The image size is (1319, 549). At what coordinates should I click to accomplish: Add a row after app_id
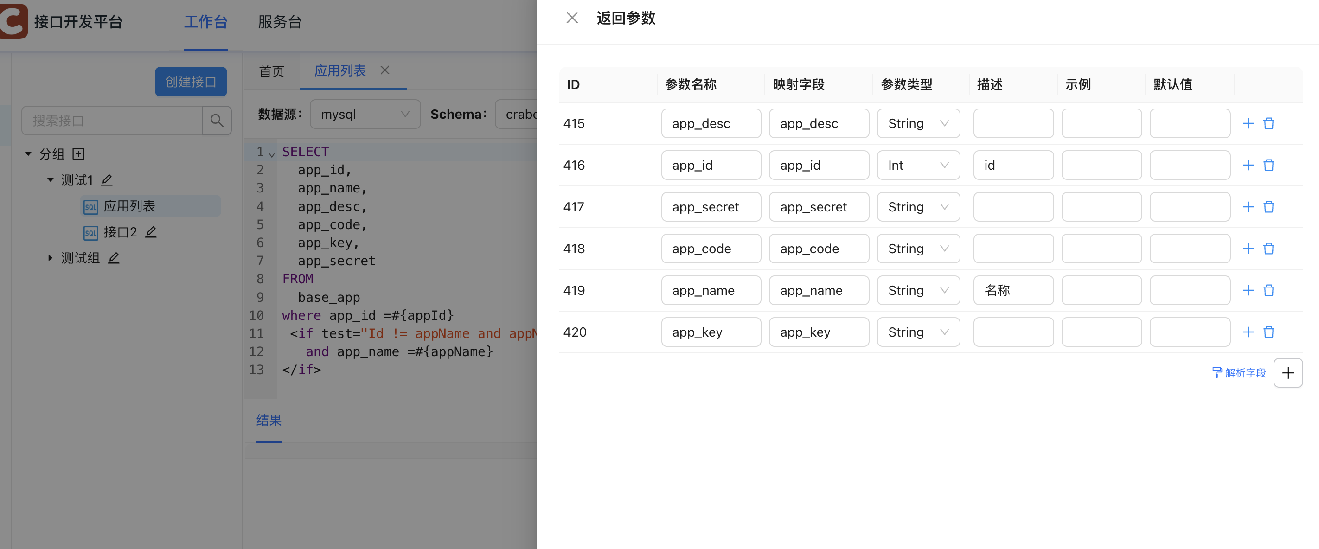1248,165
